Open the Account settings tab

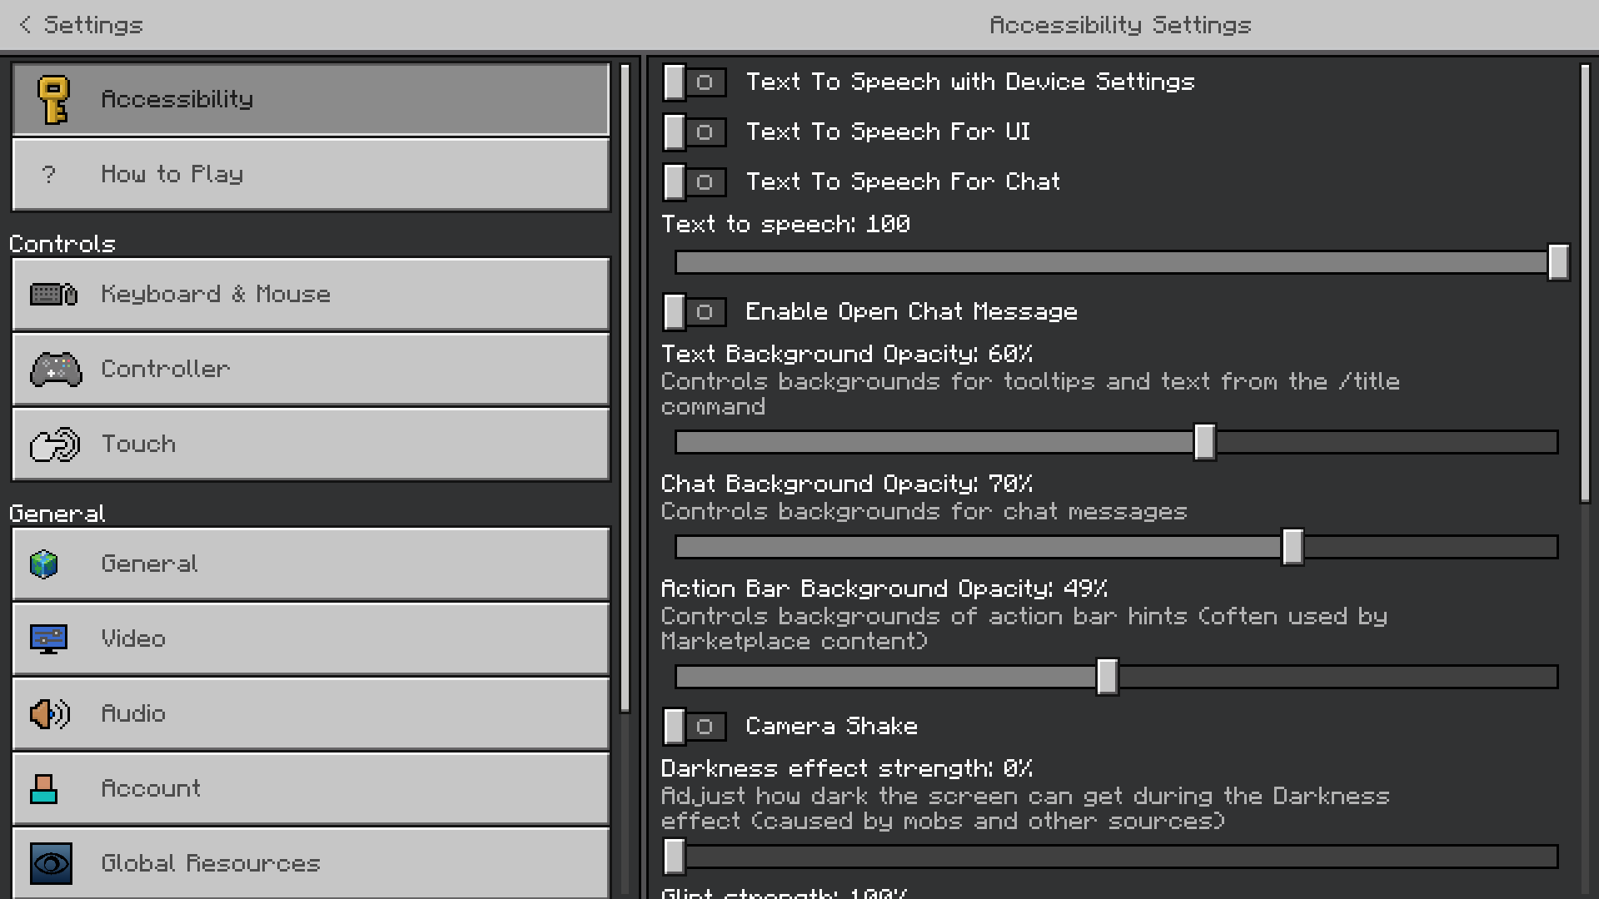[x=311, y=788]
